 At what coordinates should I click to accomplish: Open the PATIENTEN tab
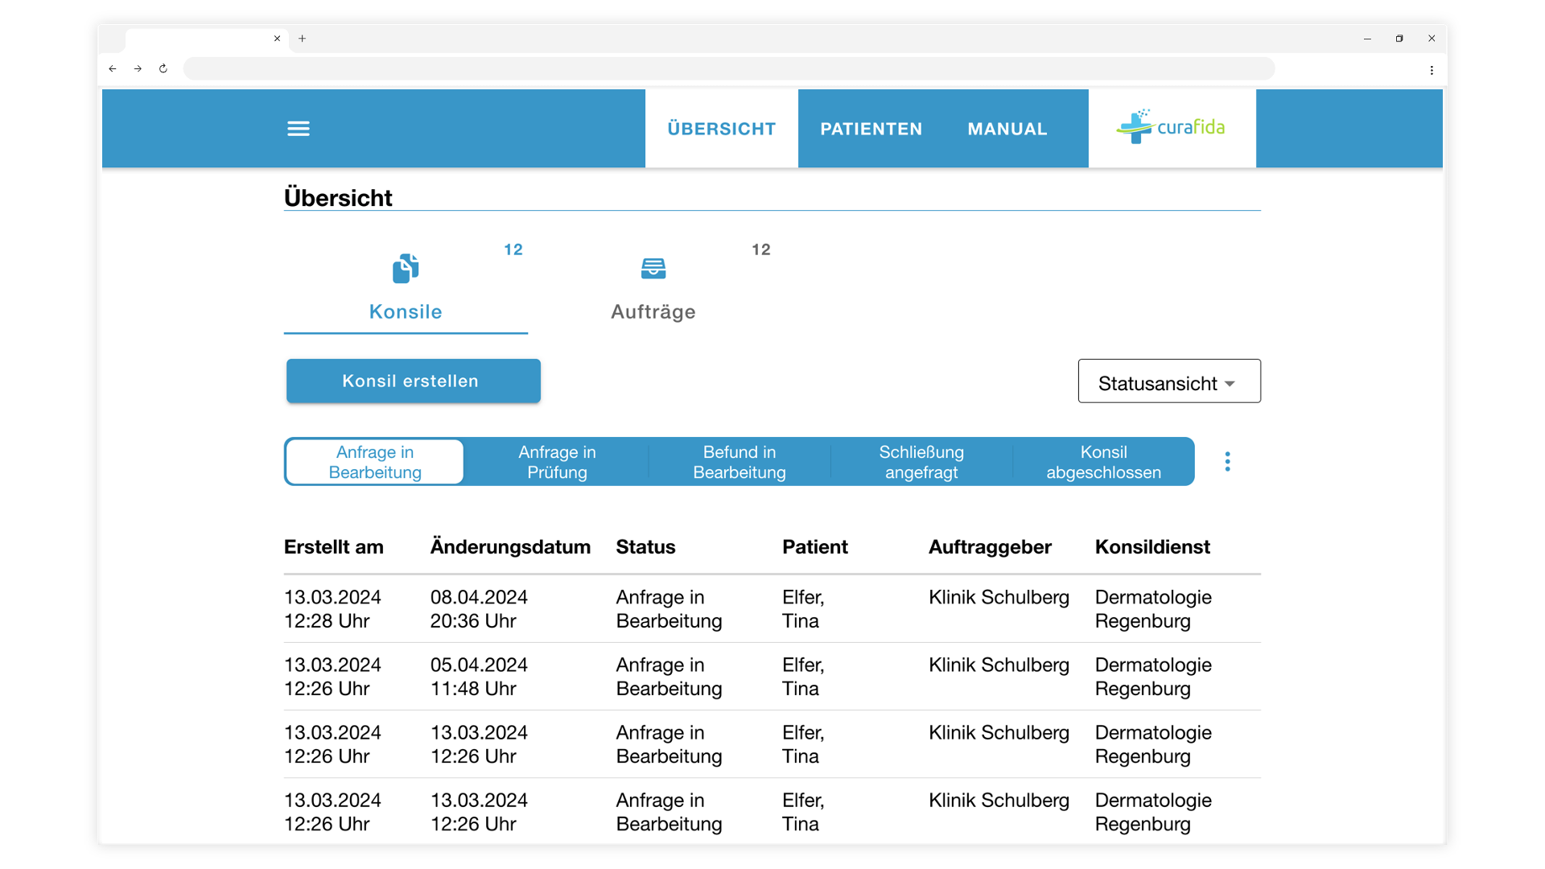pos(871,129)
